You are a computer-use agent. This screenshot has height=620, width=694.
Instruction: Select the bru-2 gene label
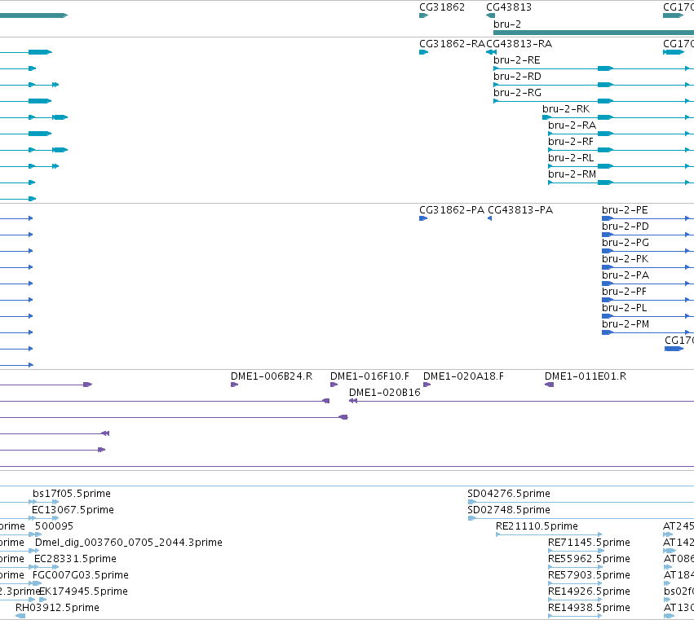coord(507,24)
